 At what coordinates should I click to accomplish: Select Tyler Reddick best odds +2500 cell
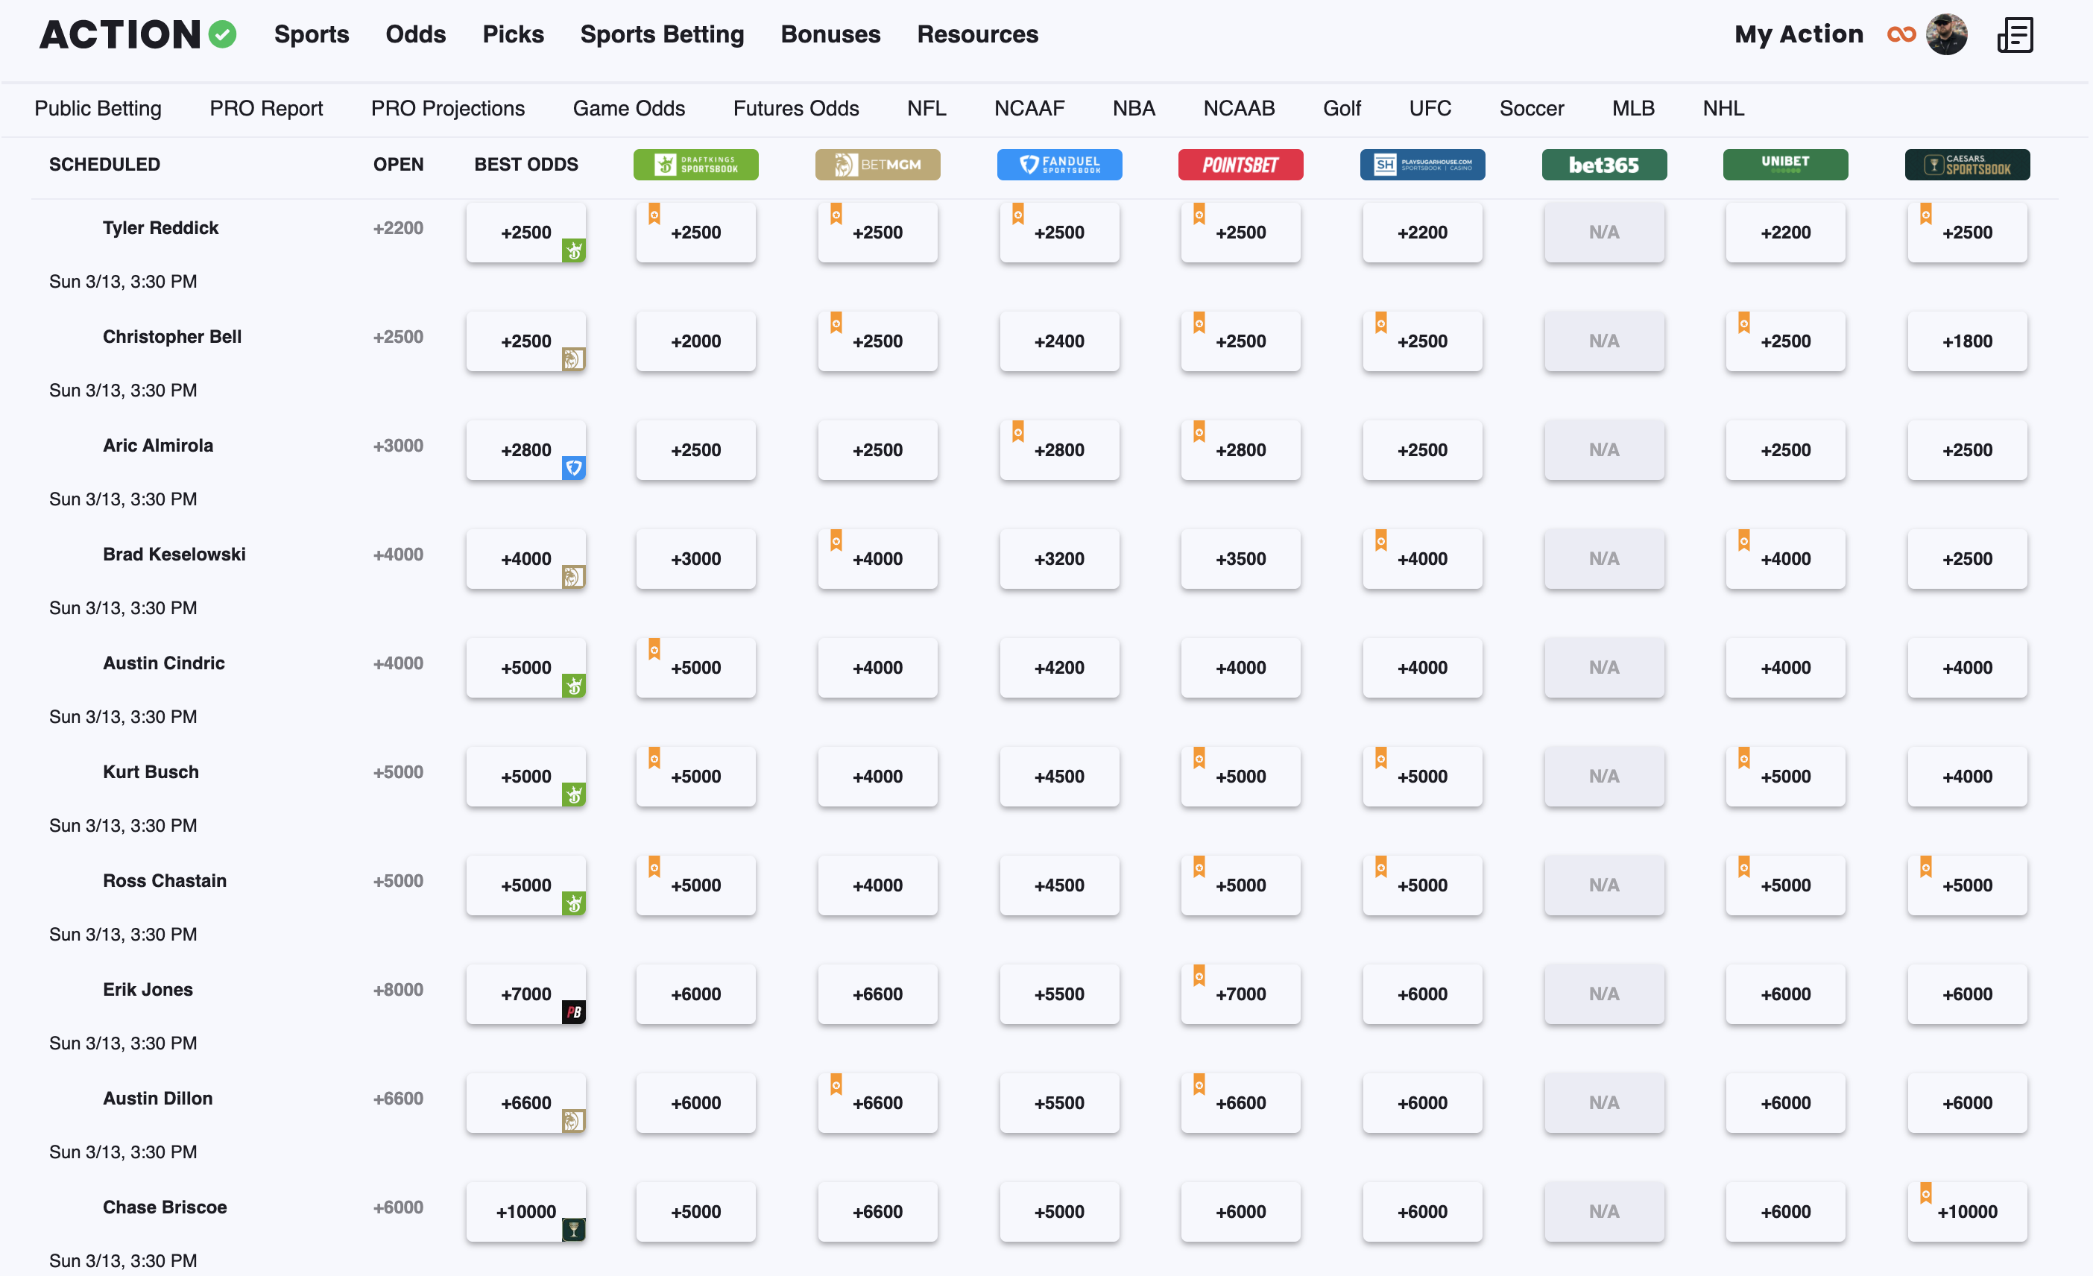point(525,233)
